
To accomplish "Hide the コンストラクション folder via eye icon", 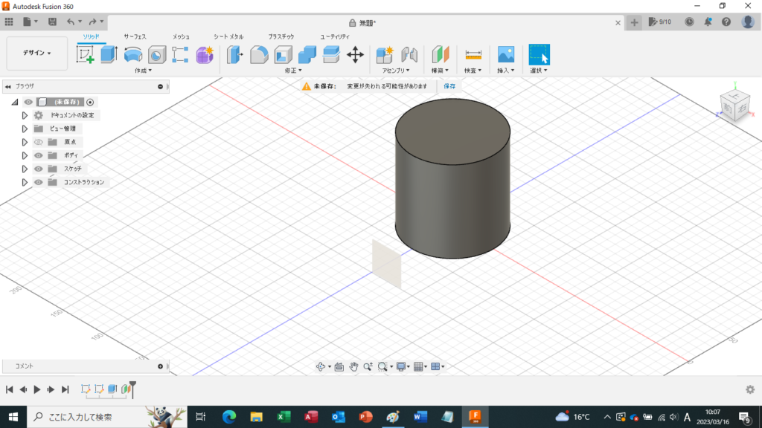I will (x=39, y=183).
